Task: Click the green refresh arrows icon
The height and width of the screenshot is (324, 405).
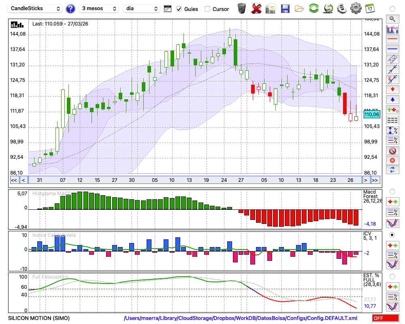Action: click(x=313, y=8)
